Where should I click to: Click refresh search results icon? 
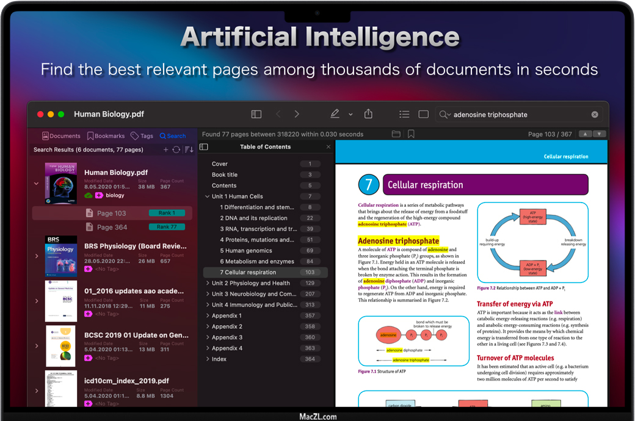point(176,149)
